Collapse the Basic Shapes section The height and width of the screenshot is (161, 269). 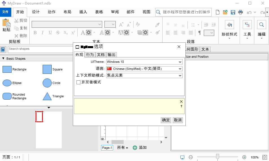click(x=3, y=59)
